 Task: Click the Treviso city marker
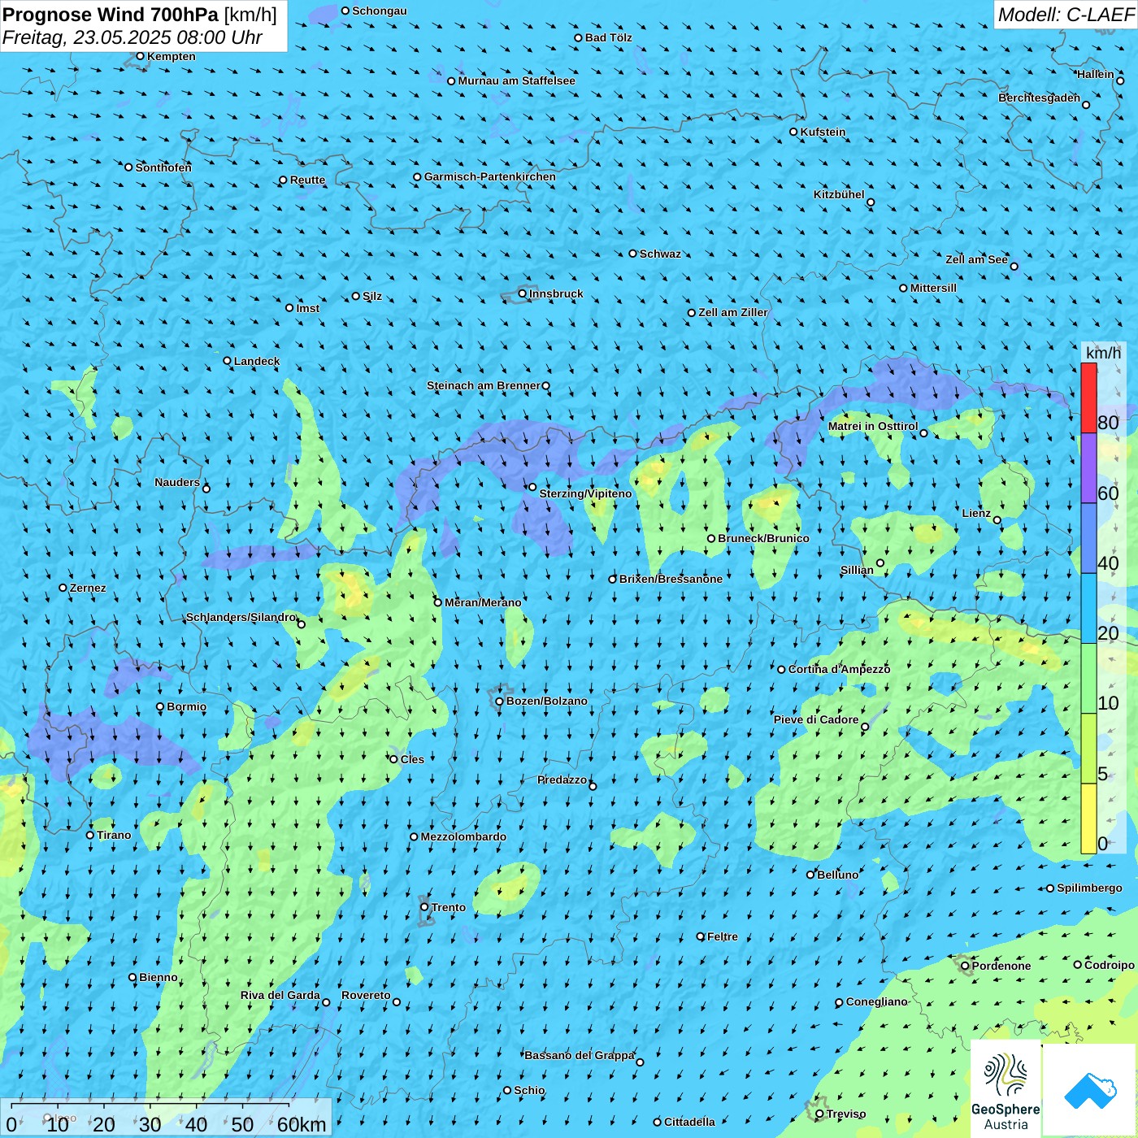[819, 1114]
